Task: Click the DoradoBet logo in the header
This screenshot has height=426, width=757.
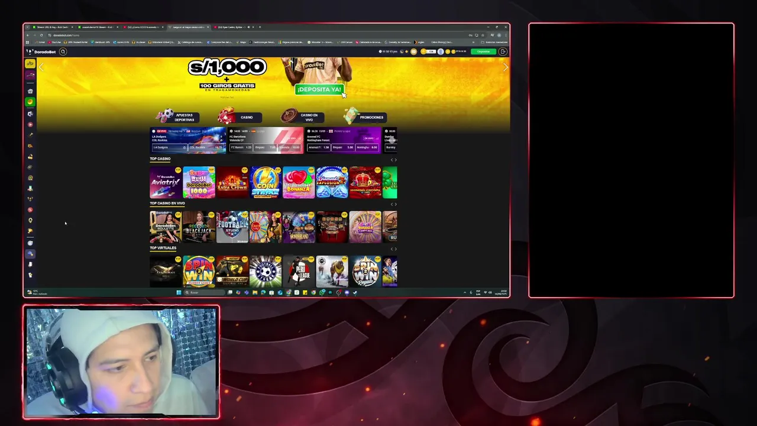Action: [x=41, y=51]
